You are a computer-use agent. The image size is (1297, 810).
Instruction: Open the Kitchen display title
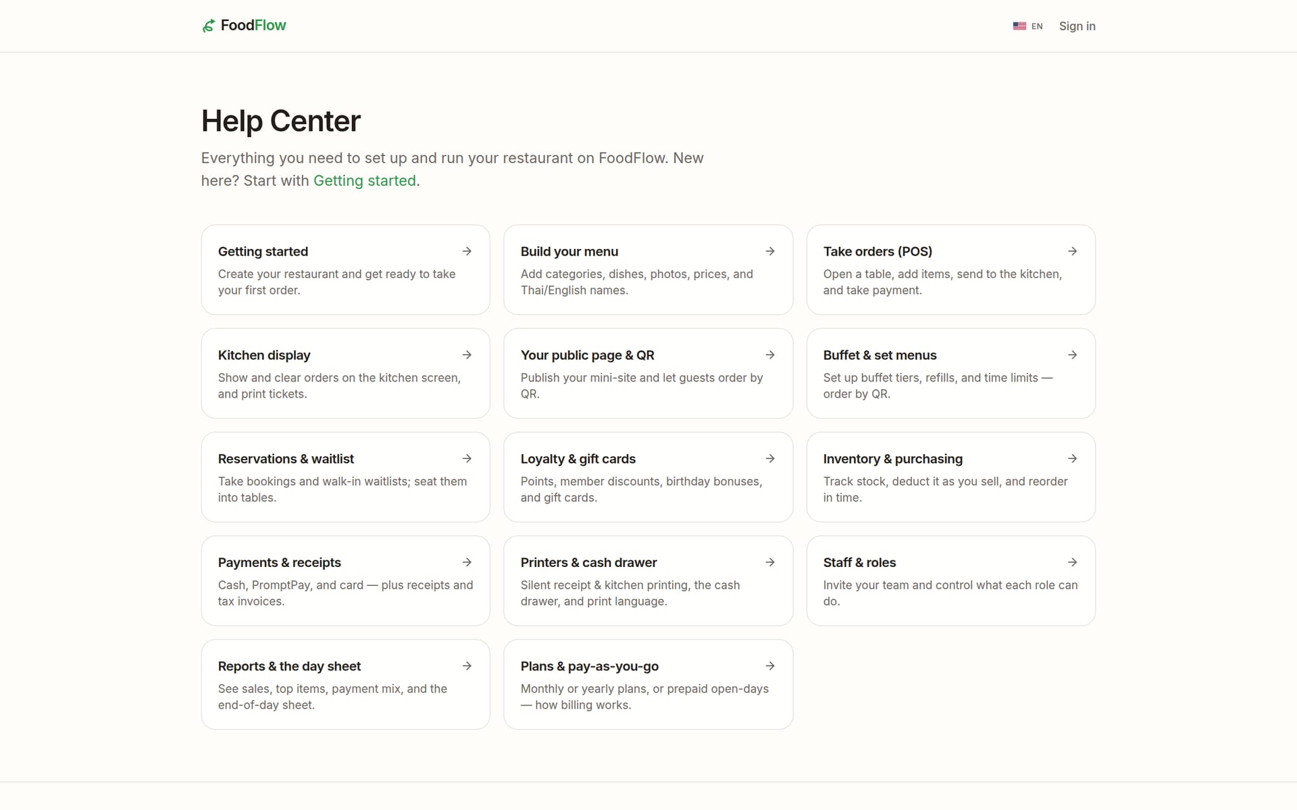point(264,356)
